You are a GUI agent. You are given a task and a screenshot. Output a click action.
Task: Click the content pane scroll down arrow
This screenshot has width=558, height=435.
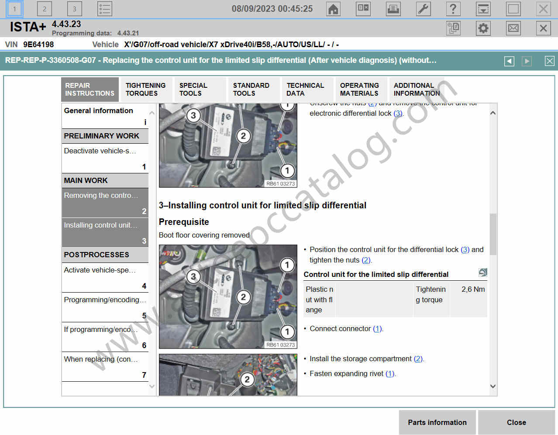click(493, 386)
